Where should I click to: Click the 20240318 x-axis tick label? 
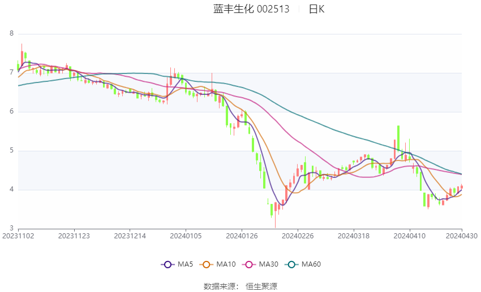353,236
